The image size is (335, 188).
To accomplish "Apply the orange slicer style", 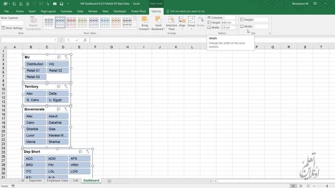I will click(116, 22).
